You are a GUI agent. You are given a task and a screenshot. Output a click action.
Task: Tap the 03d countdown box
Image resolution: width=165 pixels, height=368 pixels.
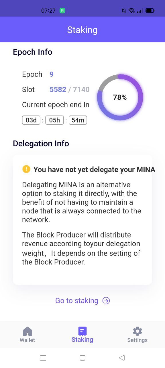(x=31, y=120)
